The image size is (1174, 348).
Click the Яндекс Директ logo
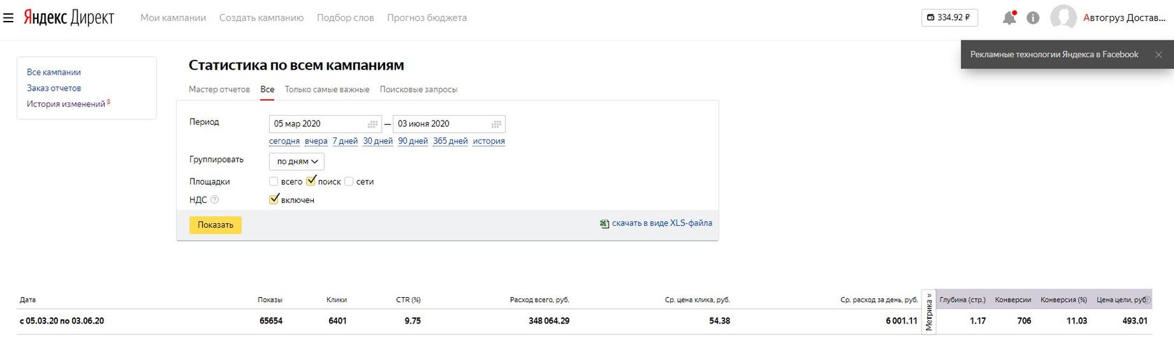[68, 17]
